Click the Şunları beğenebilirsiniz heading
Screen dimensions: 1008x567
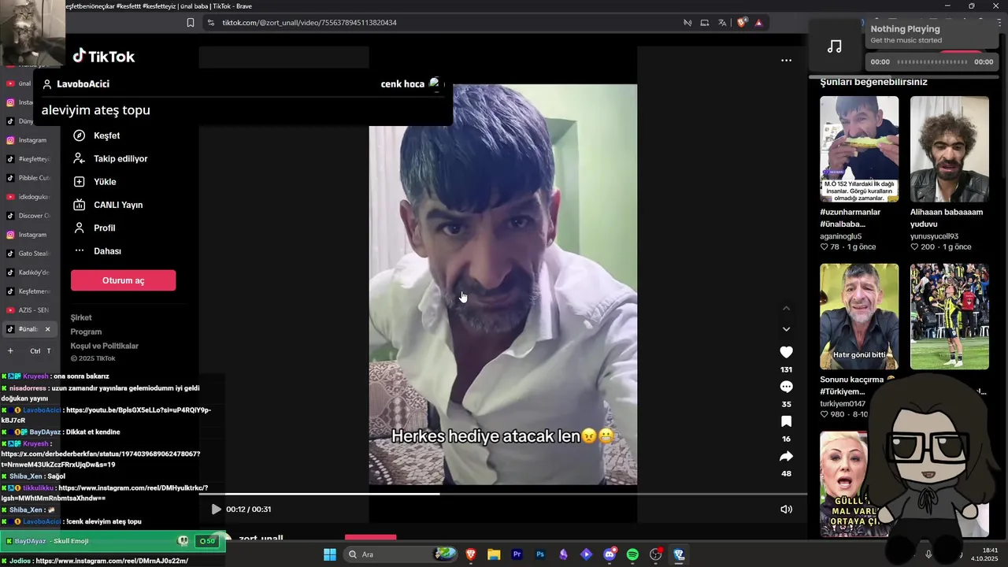873,82
